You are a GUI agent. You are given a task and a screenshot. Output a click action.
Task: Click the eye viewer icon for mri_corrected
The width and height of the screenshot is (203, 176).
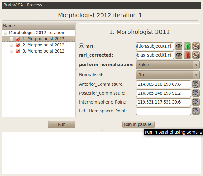coord(179,55)
